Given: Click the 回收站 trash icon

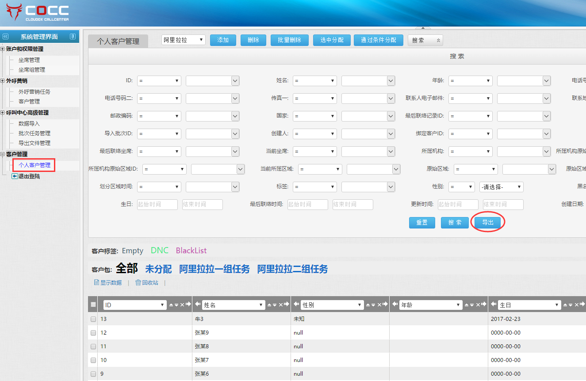Looking at the screenshot, I should click(x=138, y=283).
